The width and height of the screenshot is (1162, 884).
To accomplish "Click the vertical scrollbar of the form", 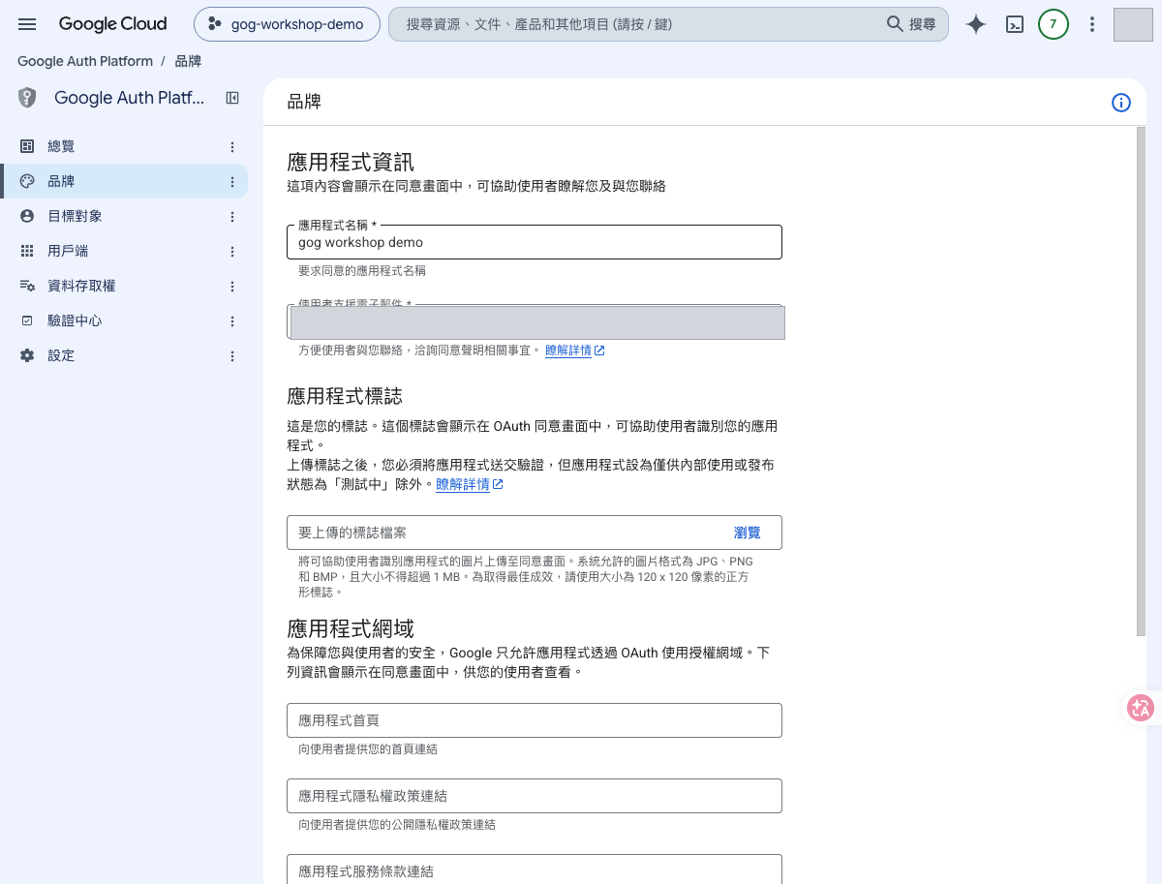I will coord(1141,381).
